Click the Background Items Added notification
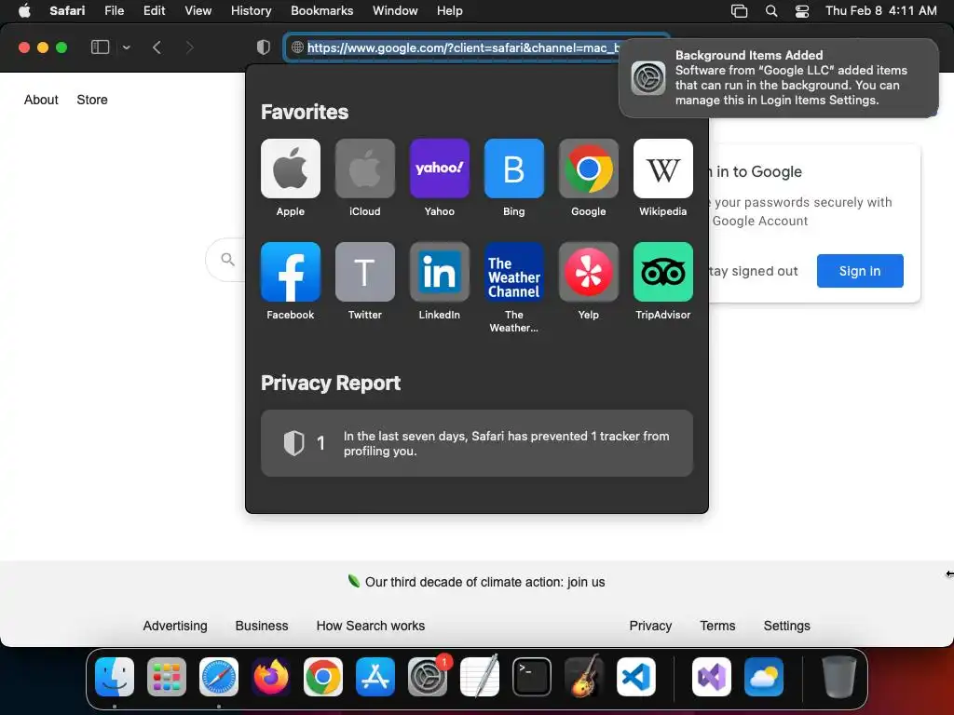The width and height of the screenshot is (954, 715). tap(778, 78)
